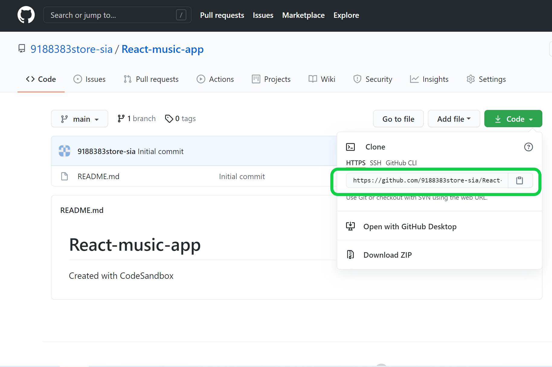
Task: Open the main branch dropdown
Action: tap(79, 119)
